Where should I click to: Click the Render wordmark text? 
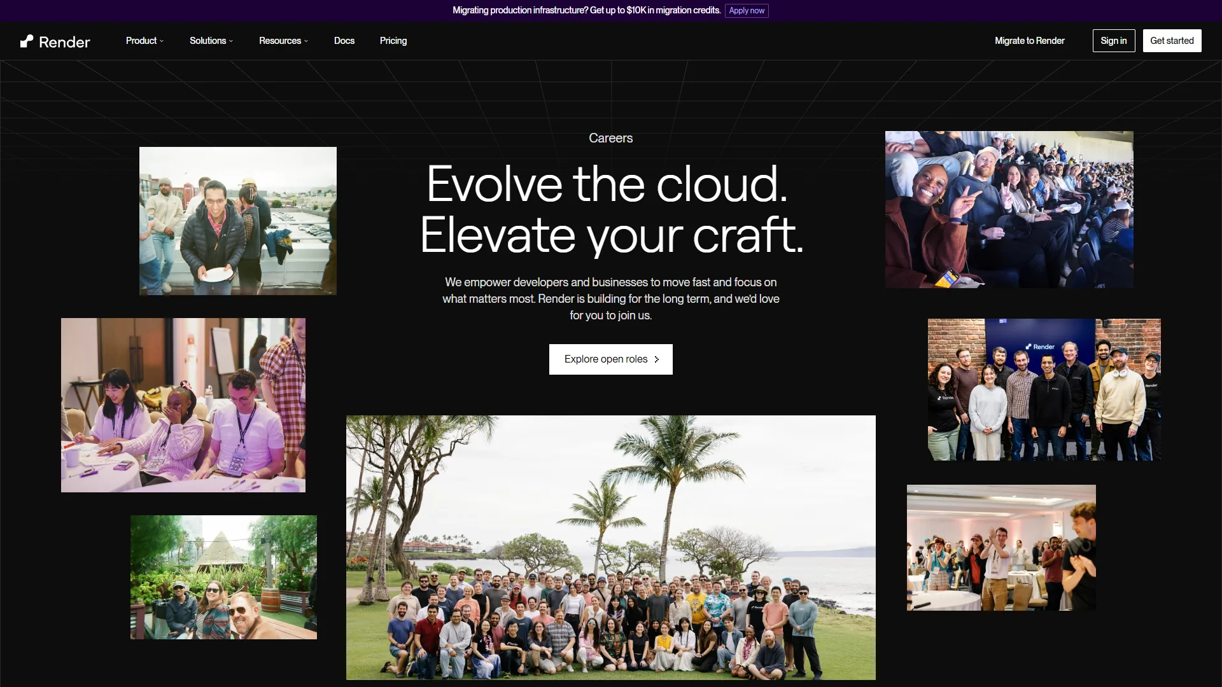64,42
